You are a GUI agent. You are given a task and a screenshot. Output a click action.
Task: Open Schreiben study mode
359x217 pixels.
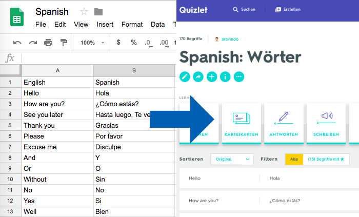[x=326, y=123]
